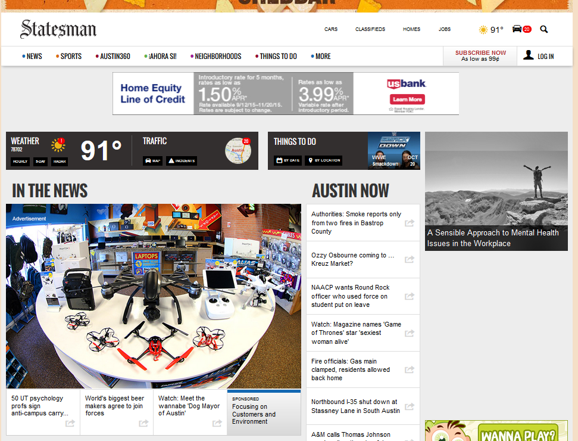Image resolution: width=578 pixels, height=441 pixels.
Task: Show Hourly weather forecast
Action: 20,162
